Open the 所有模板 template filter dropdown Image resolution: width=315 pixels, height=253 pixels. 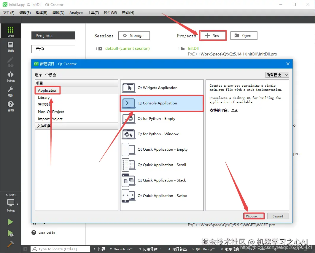277,75
